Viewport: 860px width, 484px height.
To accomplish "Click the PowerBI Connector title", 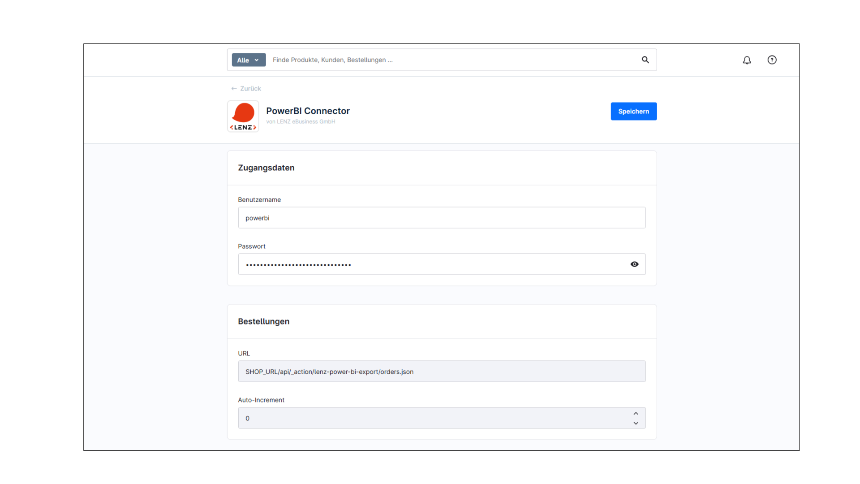I will (x=308, y=111).
